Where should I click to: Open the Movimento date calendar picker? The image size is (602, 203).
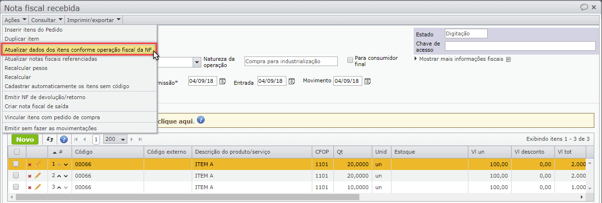pos(367,81)
